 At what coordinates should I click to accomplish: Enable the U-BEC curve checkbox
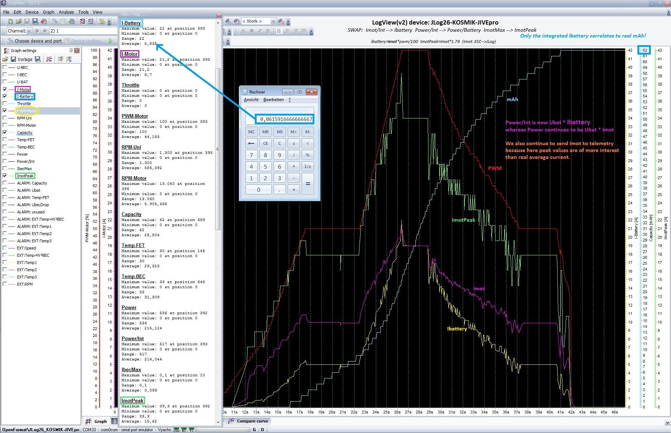pos(5,68)
